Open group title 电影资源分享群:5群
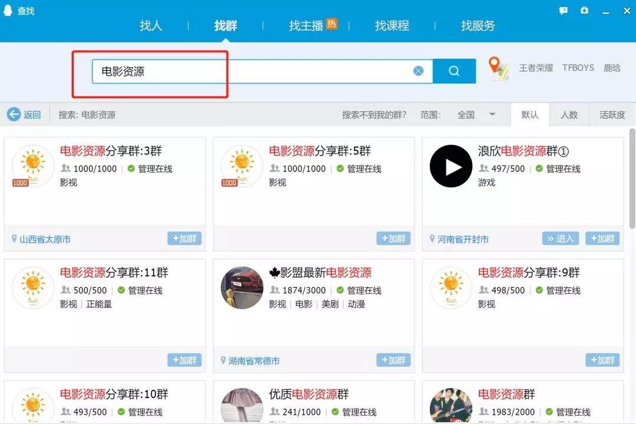Screen dimensions: 636x424 tap(320, 151)
